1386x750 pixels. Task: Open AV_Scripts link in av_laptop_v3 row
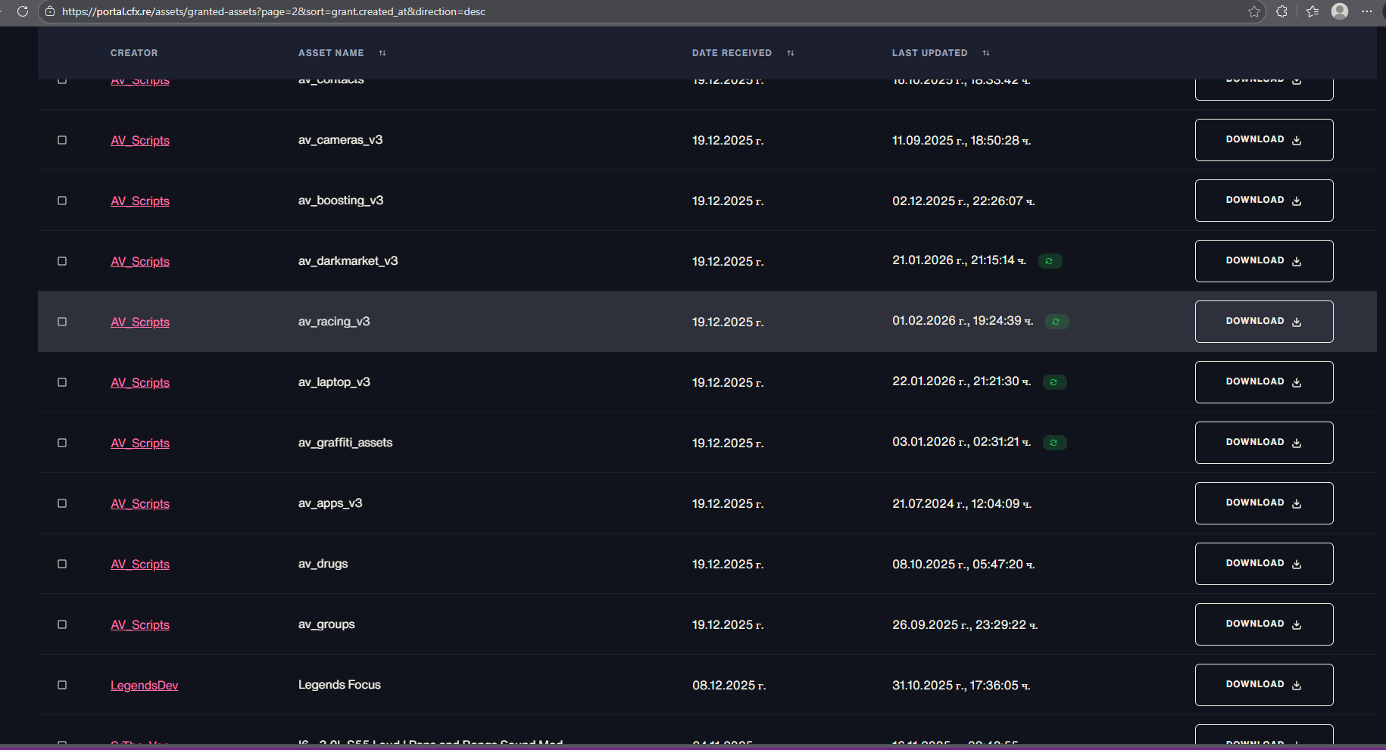point(140,383)
